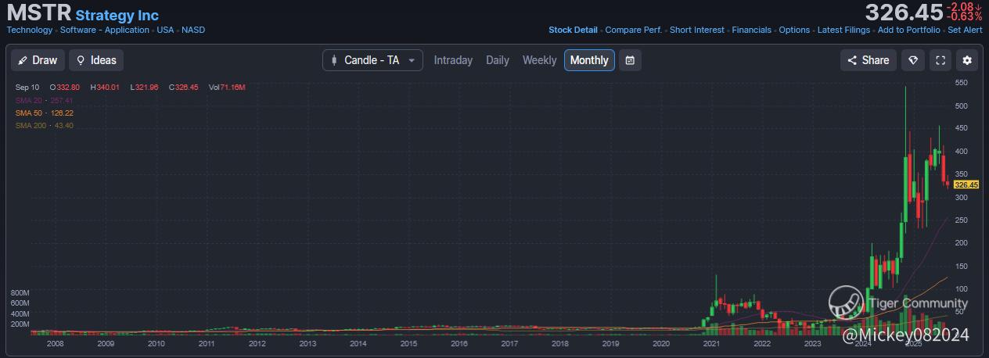Image resolution: width=989 pixels, height=358 pixels.
Task: Open the calendar date range picker
Action: click(630, 60)
